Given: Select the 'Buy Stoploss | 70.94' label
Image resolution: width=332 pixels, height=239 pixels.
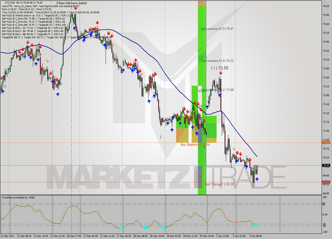Looking at the screenshot, I should click(195, 145).
